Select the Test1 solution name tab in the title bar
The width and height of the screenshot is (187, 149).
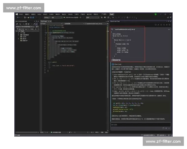pyautogui.click(x=112, y=14)
